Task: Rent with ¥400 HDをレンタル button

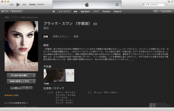Action: tap(19, 81)
